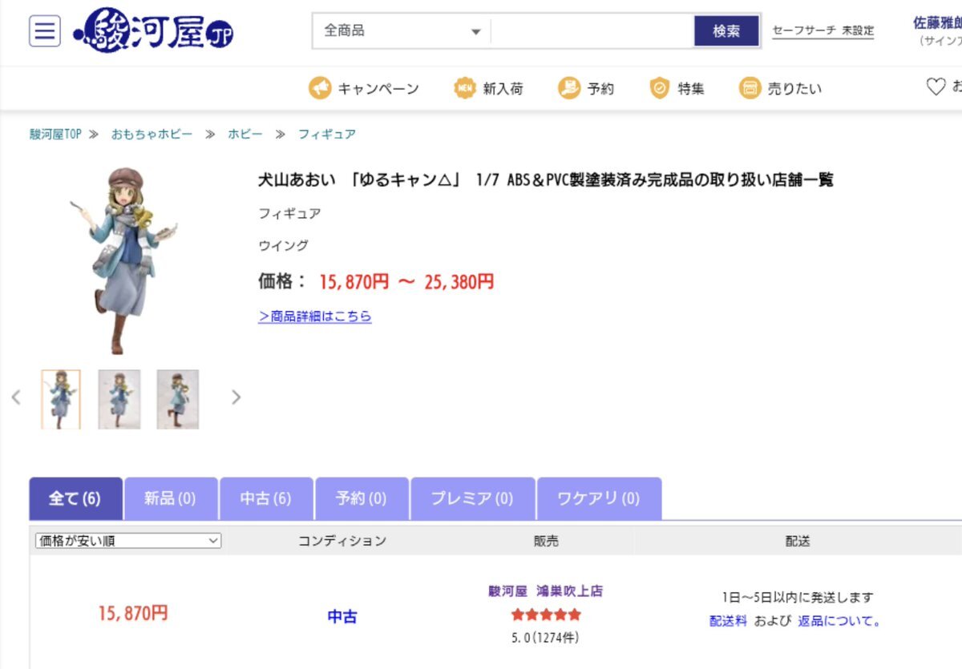962x669 pixels.
Task: Open >商品詳細はこちら link
Action: 315,316
